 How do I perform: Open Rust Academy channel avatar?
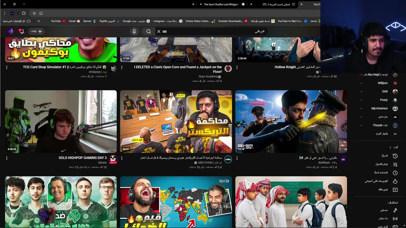[228, 69]
